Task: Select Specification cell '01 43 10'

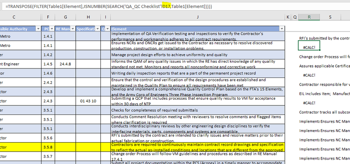Action: click(x=89, y=101)
